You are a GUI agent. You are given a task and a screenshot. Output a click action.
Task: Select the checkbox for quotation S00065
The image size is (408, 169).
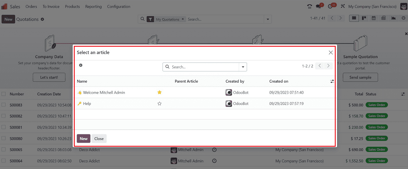coord(4,150)
